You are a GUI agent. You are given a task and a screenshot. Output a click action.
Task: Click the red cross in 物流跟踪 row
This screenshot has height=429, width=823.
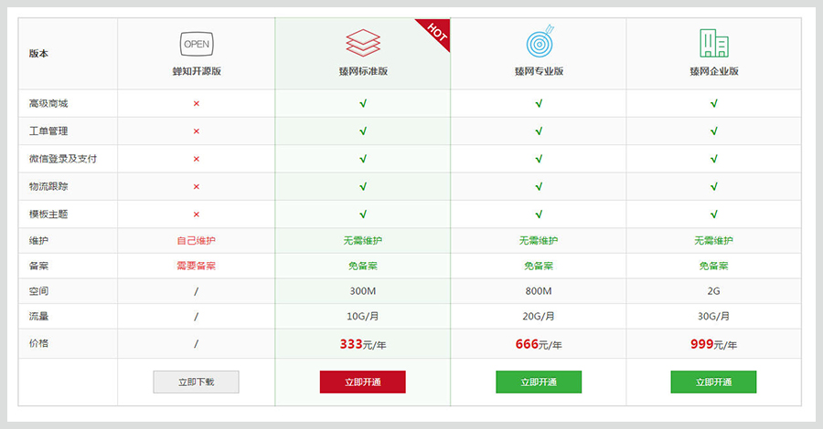pos(197,187)
